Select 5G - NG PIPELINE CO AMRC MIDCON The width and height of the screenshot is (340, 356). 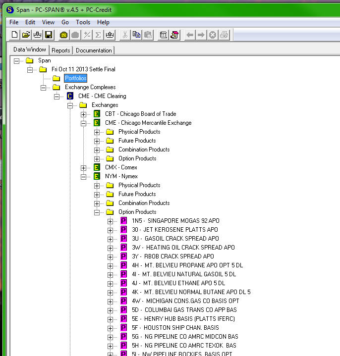point(185,337)
